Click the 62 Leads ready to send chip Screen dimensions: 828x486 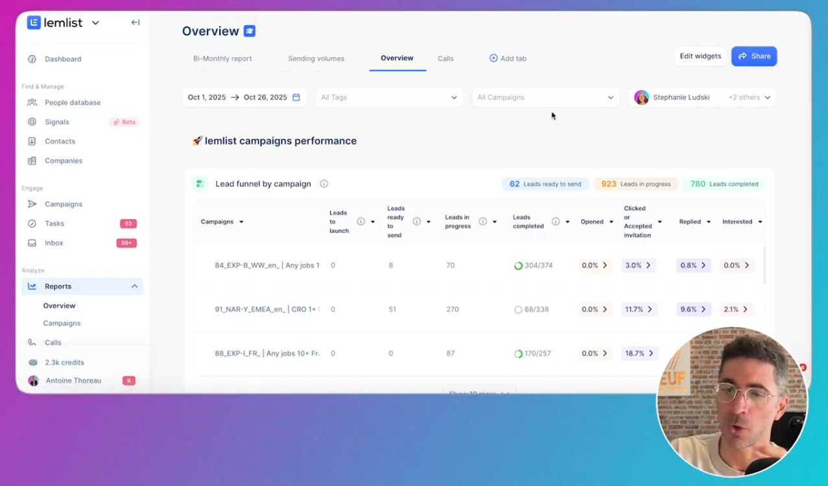(x=545, y=184)
